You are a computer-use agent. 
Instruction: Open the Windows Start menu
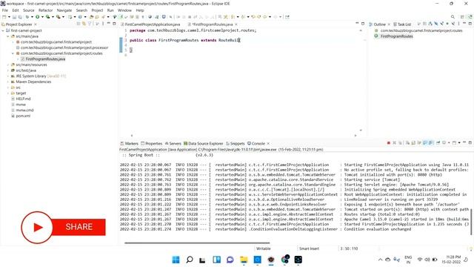pos(176,260)
